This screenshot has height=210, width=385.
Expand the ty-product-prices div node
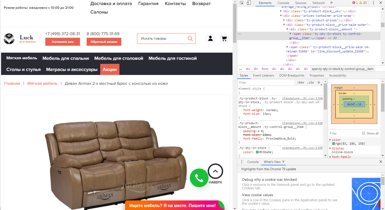284,20
